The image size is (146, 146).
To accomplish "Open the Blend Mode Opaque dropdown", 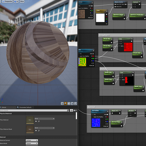I will tap(32, 143).
